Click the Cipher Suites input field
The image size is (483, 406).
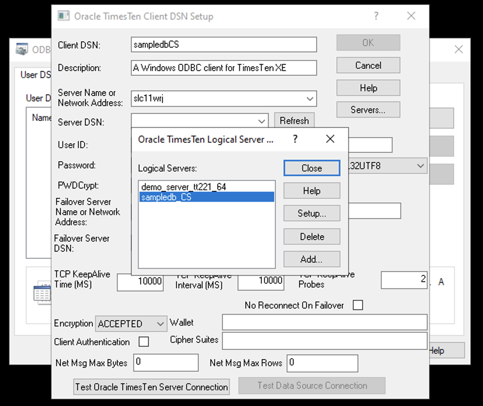(324, 341)
